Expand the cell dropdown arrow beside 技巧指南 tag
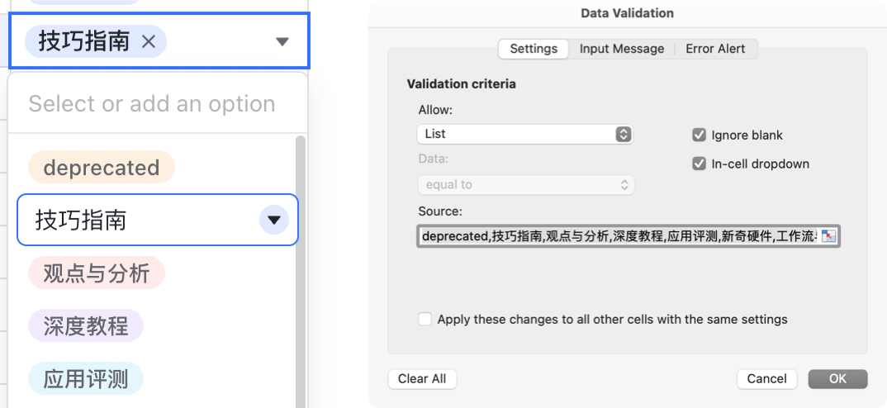The height and width of the screenshot is (408, 887). [x=282, y=41]
